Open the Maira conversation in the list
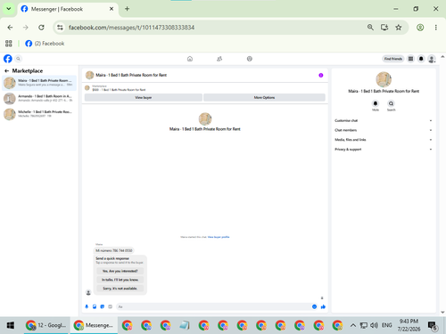 point(39,83)
